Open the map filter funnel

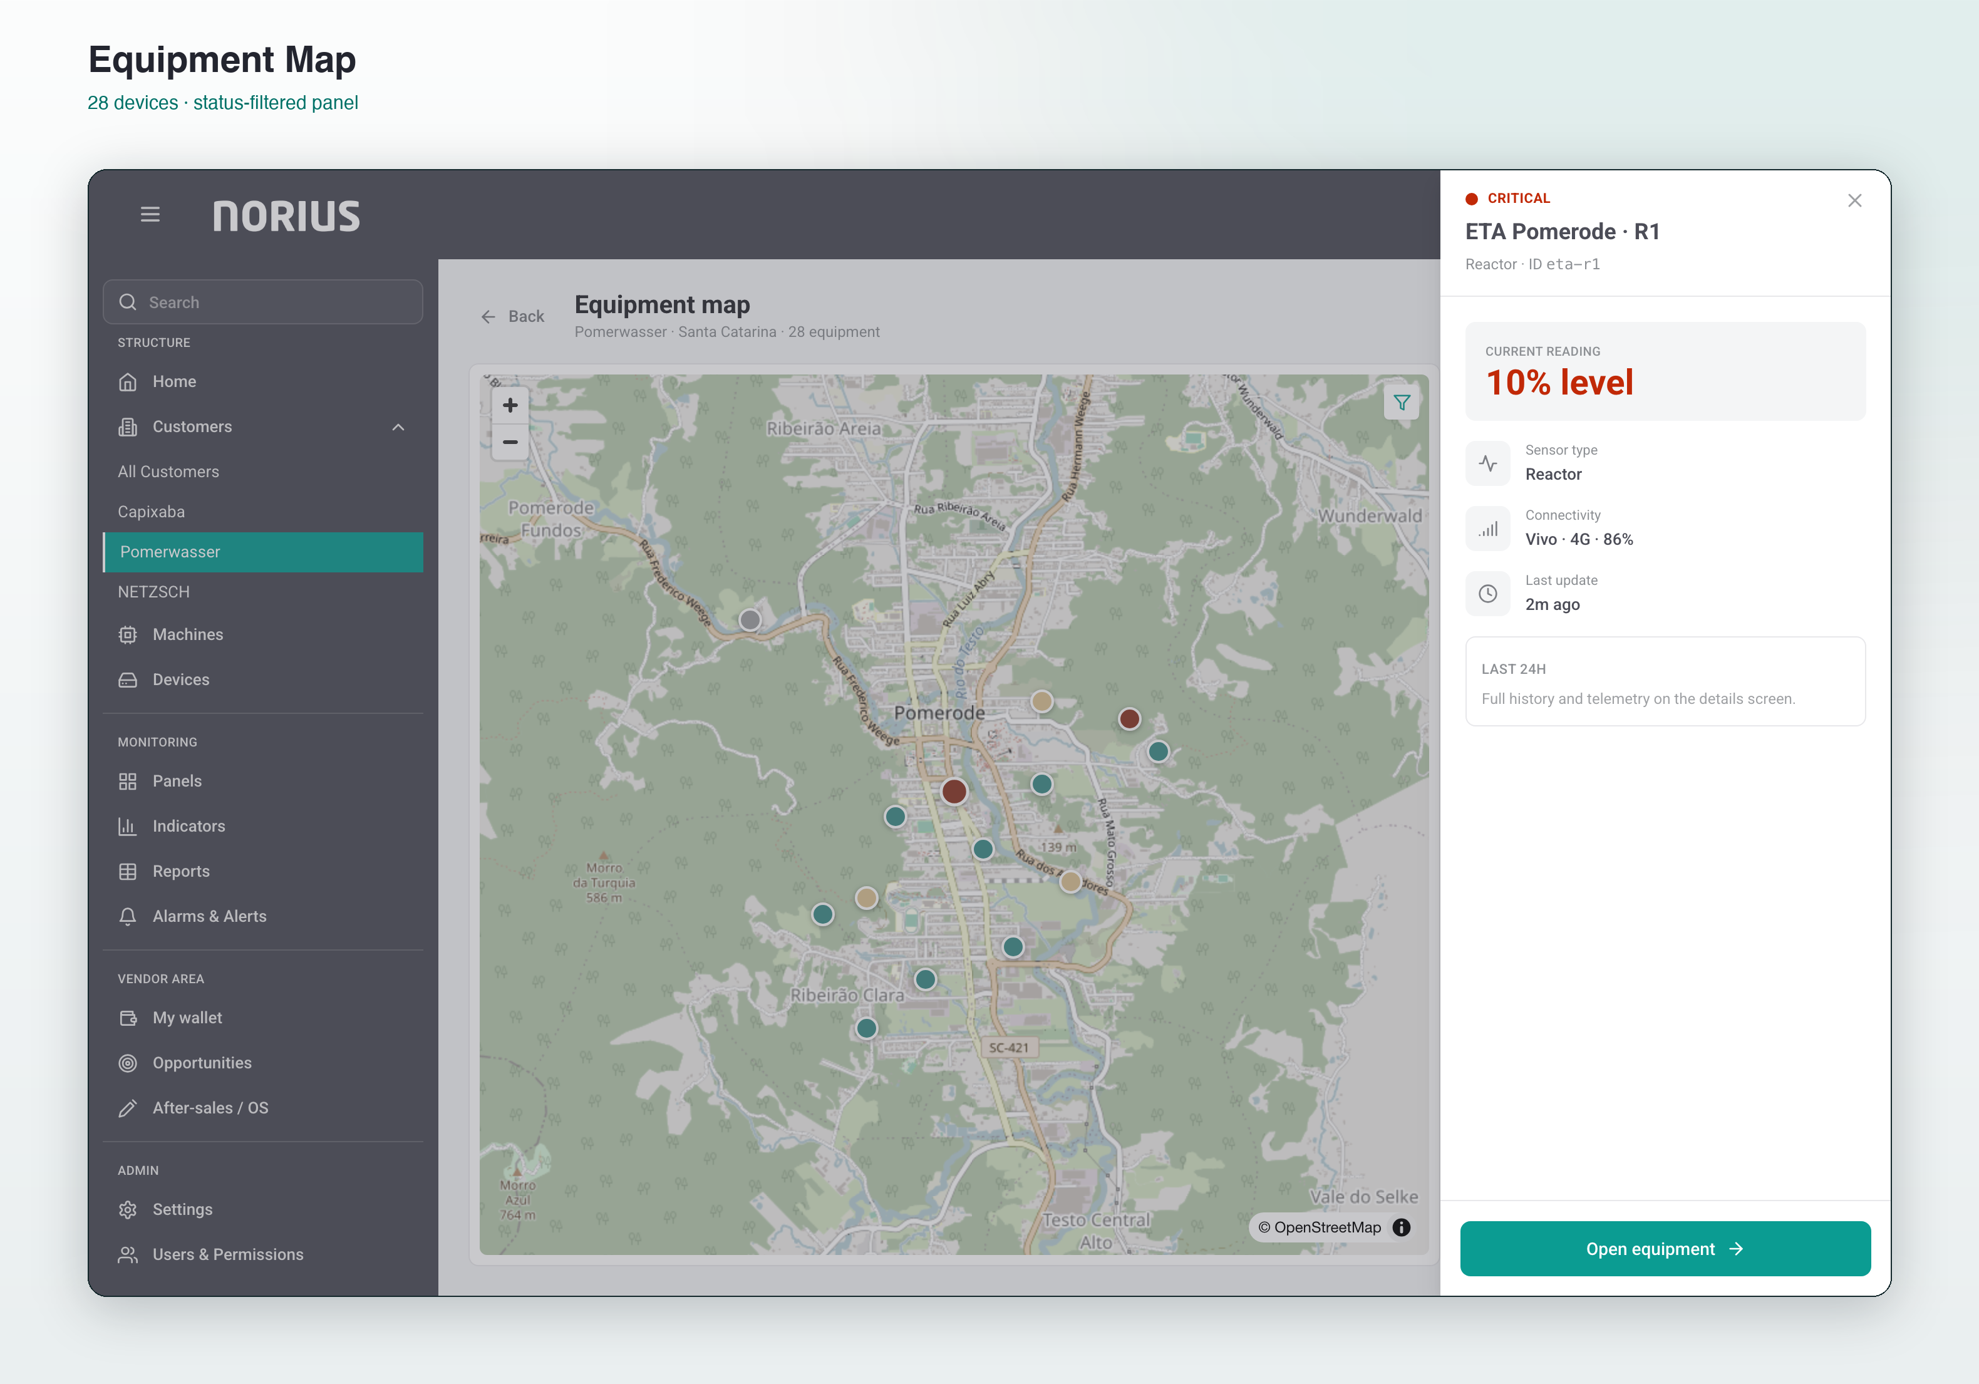(1402, 403)
